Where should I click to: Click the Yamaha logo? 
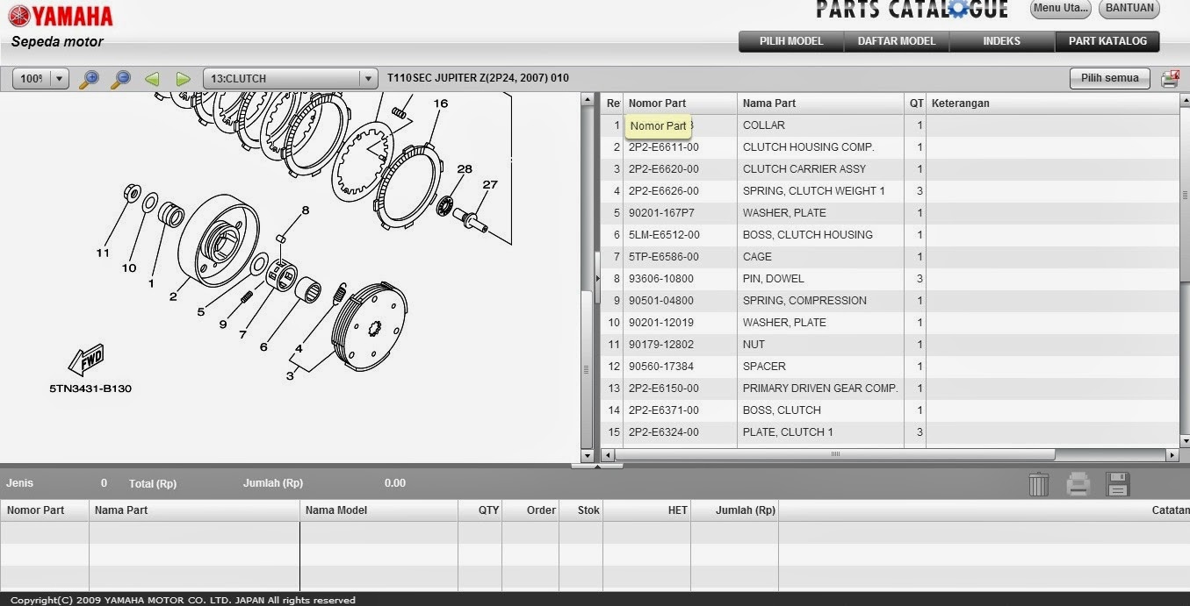61,16
